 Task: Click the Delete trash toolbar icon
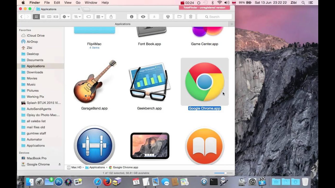191,17
